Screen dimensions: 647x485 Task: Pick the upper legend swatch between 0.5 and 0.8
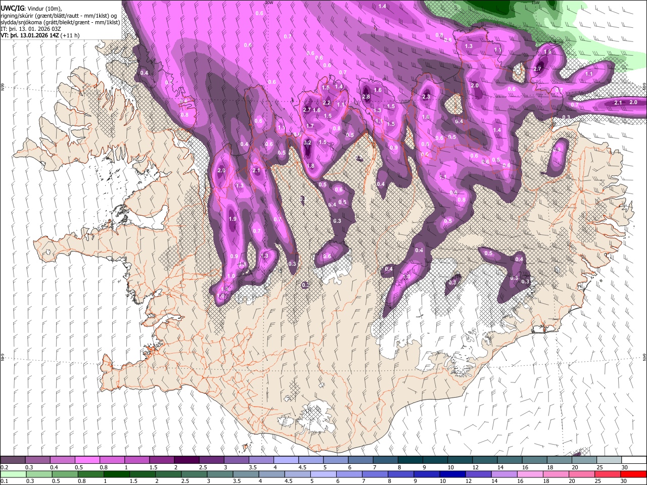click(87, 460)
